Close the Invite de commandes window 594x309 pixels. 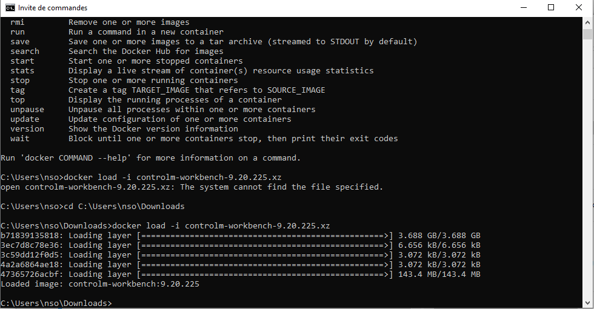579,7
